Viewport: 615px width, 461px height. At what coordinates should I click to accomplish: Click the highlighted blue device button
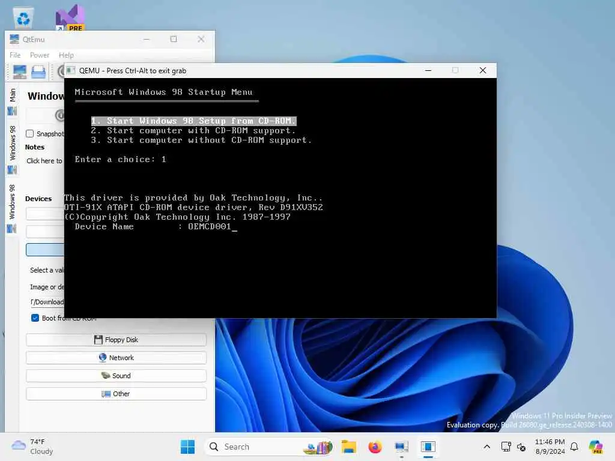tap(45, 250)
